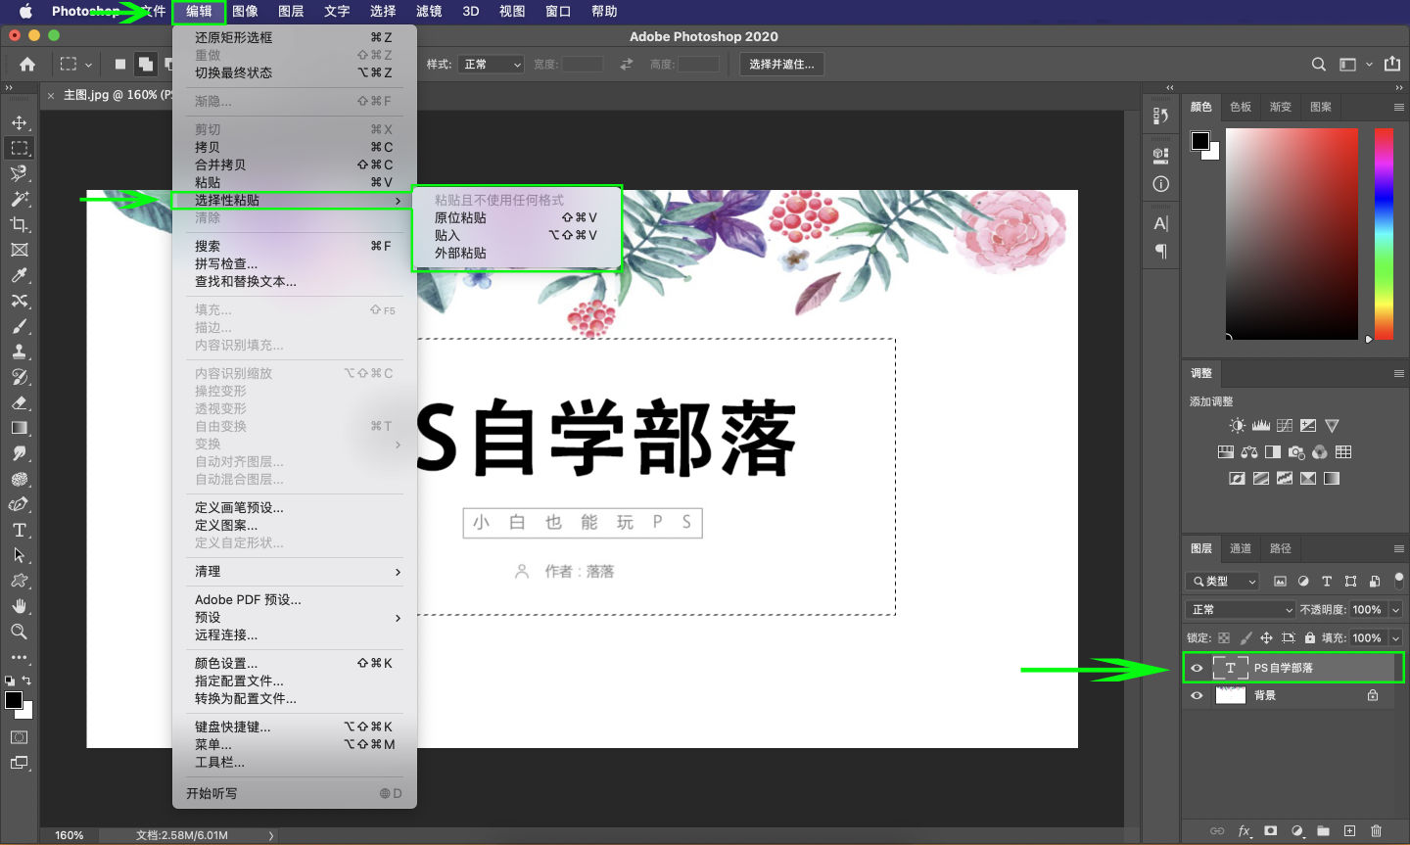Click the 背景 layer thumbnail
This screenshot has width=1410, height=845.
[1231, 695]
